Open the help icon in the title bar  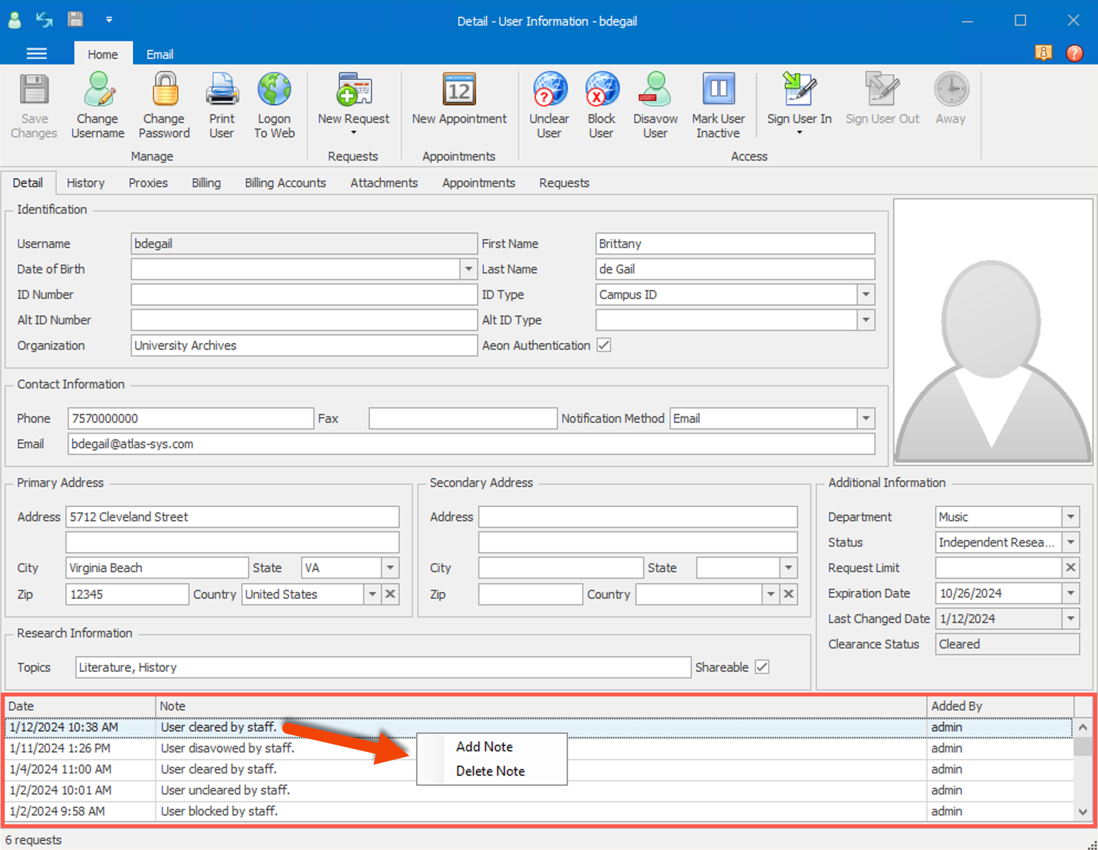click(1074, 53)
